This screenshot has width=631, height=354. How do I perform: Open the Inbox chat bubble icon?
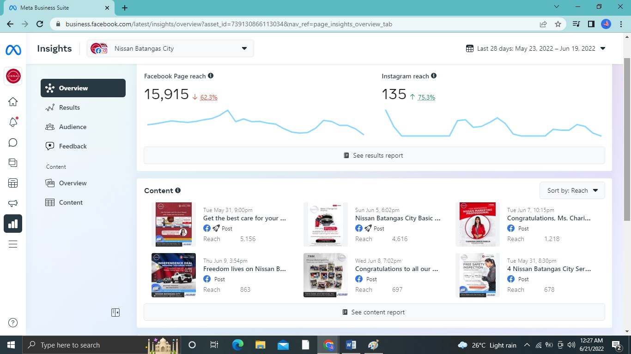(x=13, y=142)
